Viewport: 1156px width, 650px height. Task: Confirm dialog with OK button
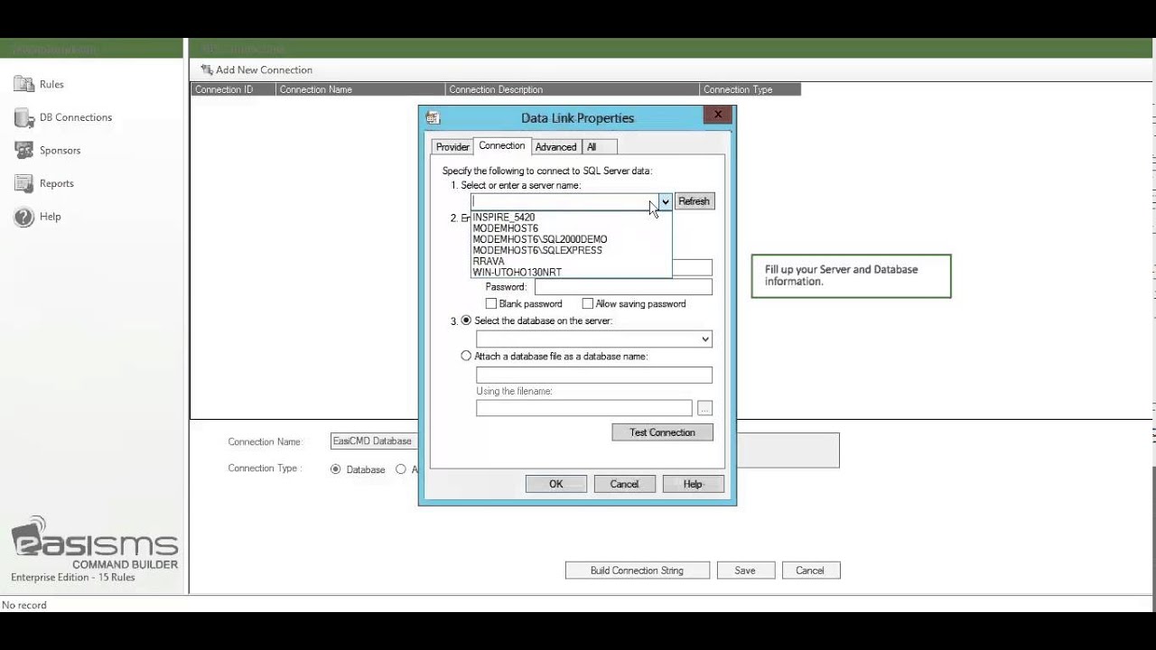[x=556, y=484]
